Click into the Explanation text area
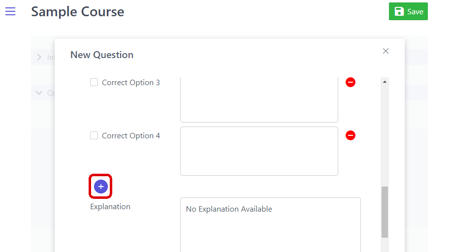 tap(270, 226)
